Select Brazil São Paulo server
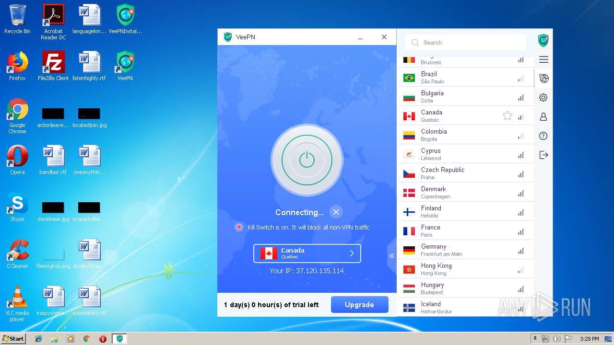The width and height of the screenshot is (614, 345). [x=466, y=77]
